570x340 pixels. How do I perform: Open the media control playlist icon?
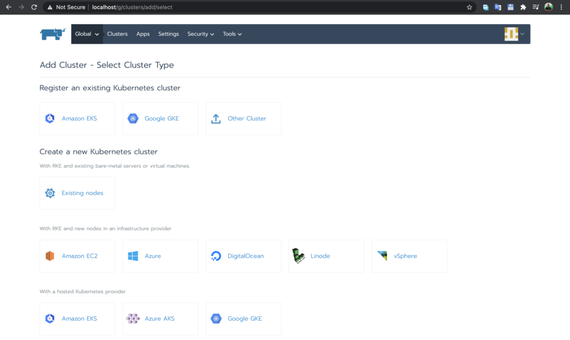[535, 7]
